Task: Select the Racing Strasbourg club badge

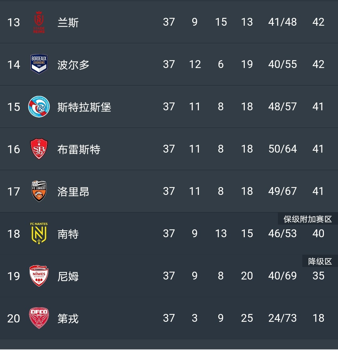Action: click(x=39, y=107)
